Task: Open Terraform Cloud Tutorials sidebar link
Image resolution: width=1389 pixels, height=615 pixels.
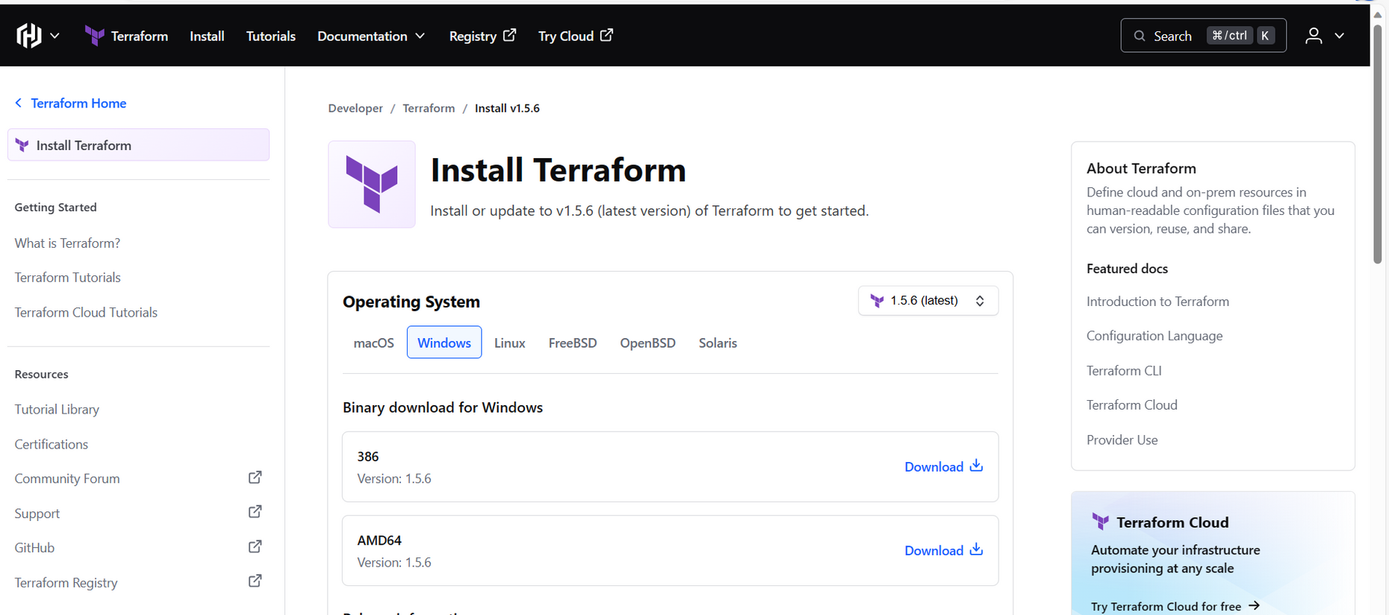Action: tap(86, 312)
